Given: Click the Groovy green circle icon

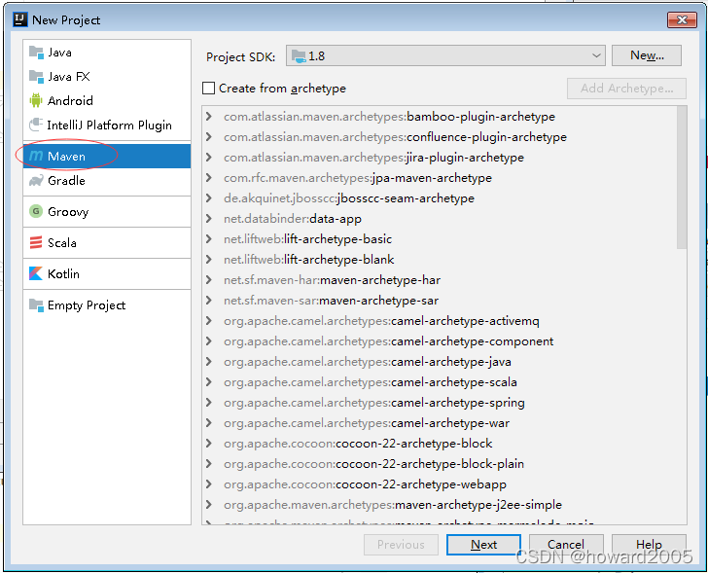Looking at the screenshot, I should pyautogui.click(x=36, y=211).
